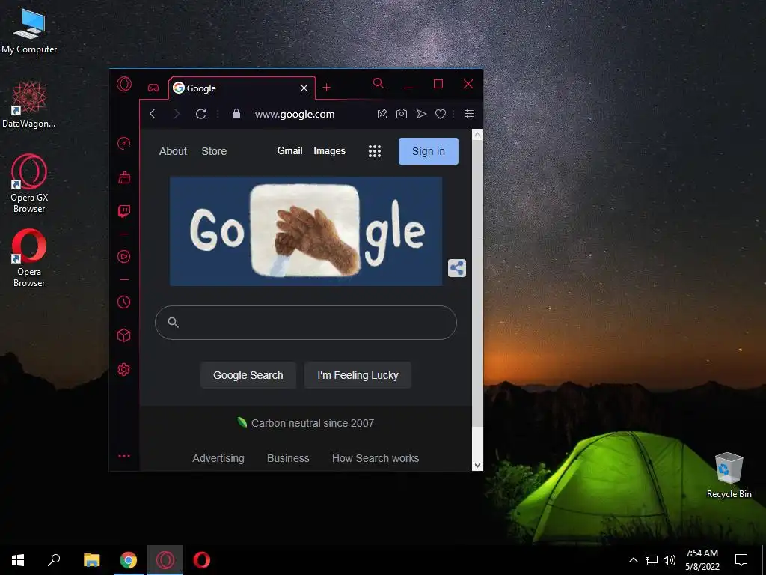
Task: Select Opera GX Browser desktop shortcut
Action: (29, 184)
